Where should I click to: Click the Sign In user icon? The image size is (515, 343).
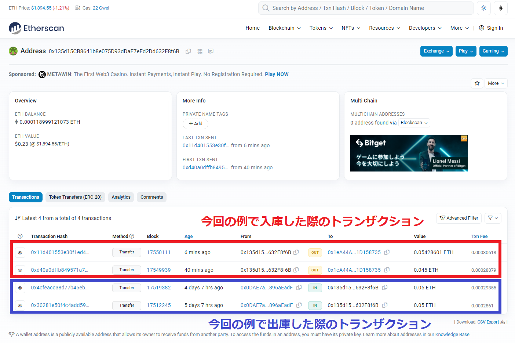coord(482,28)
